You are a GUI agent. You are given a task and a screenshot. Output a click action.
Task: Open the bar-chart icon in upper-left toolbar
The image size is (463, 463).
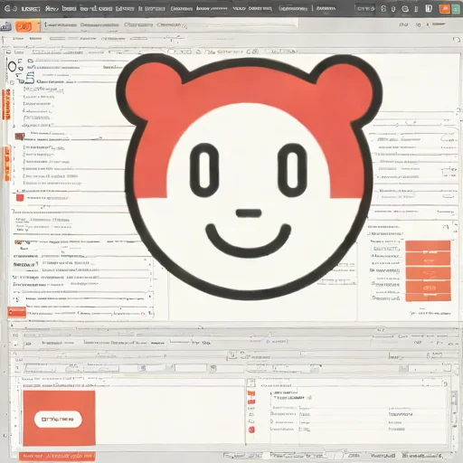[5, 27]
